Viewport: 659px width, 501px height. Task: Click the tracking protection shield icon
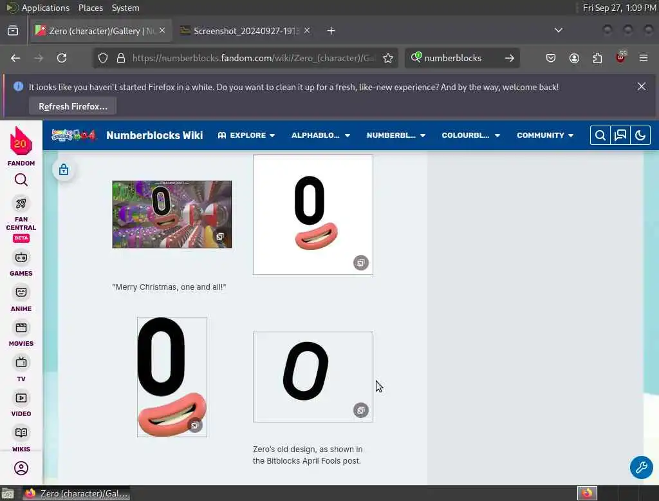[x=103, y=58]
